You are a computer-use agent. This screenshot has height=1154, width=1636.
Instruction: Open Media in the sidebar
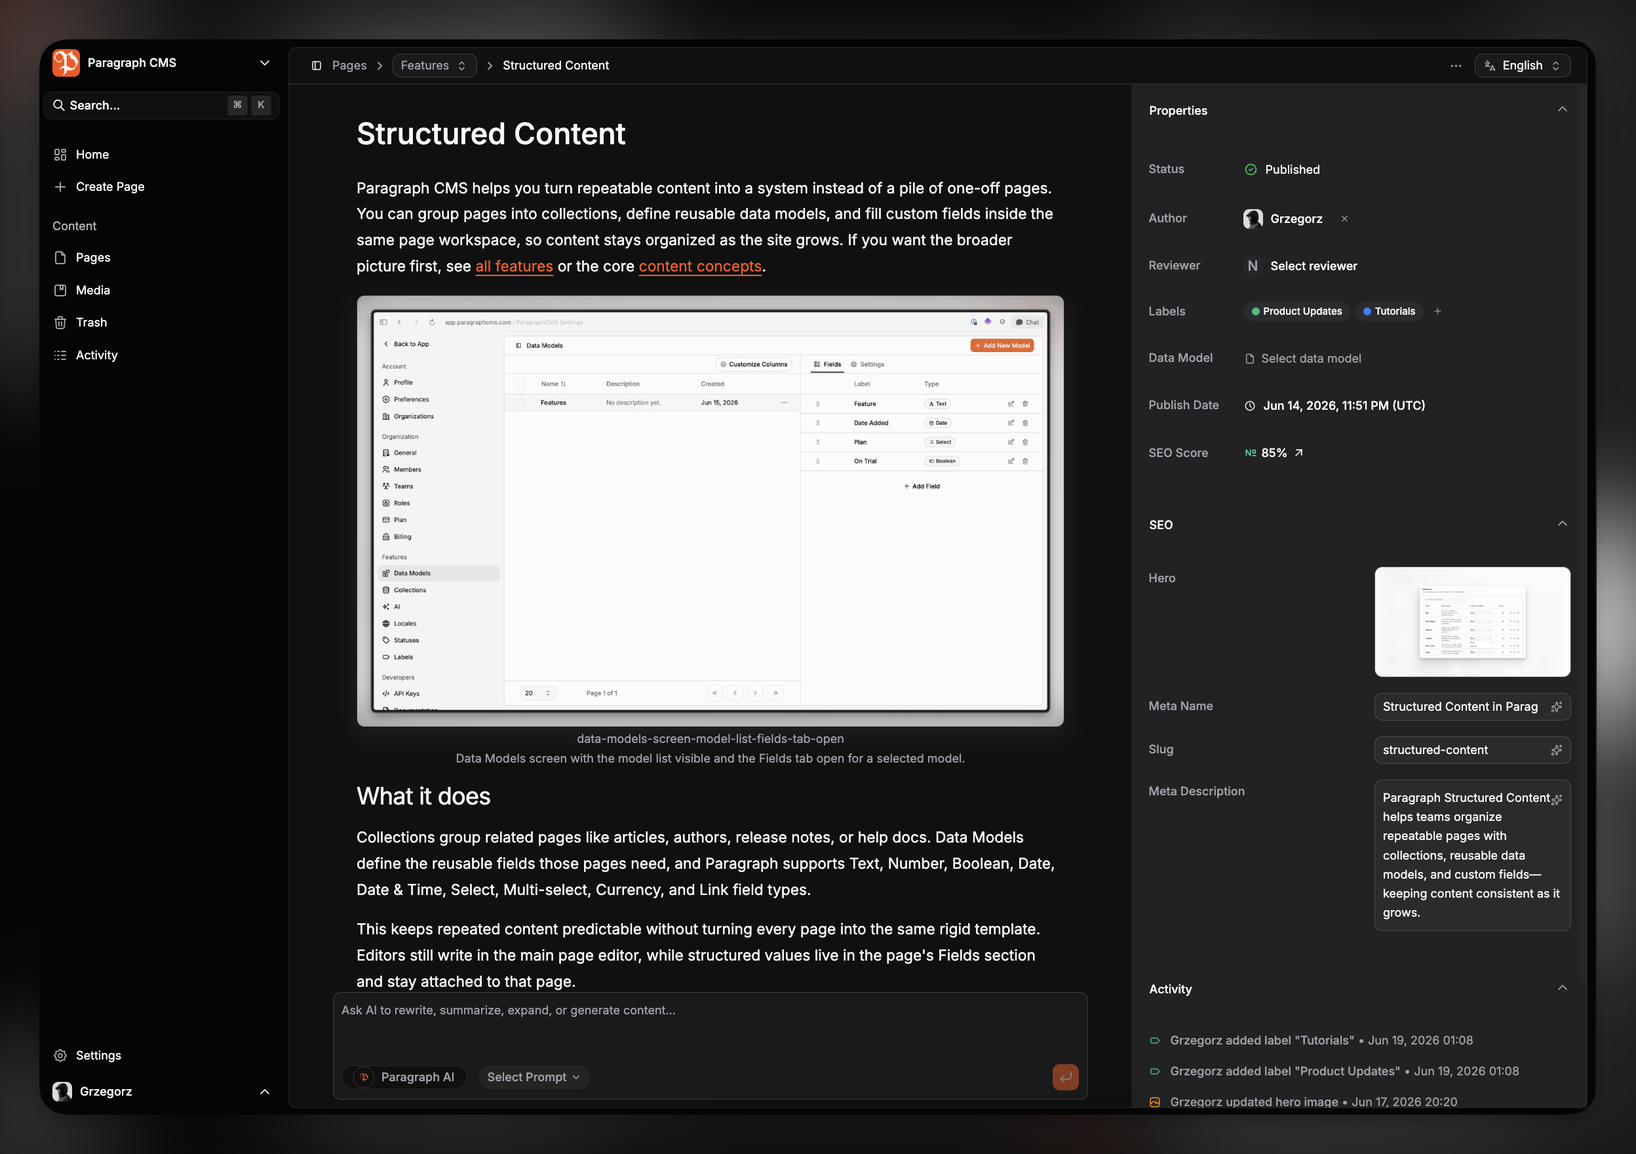(92, 290)
